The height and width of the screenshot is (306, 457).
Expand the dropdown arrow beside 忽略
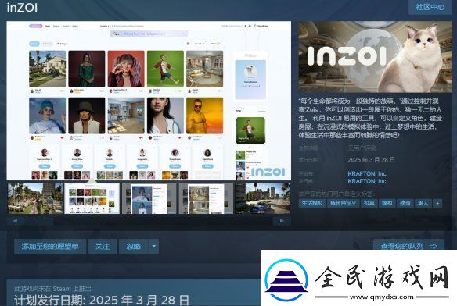(x=154, y=247)
